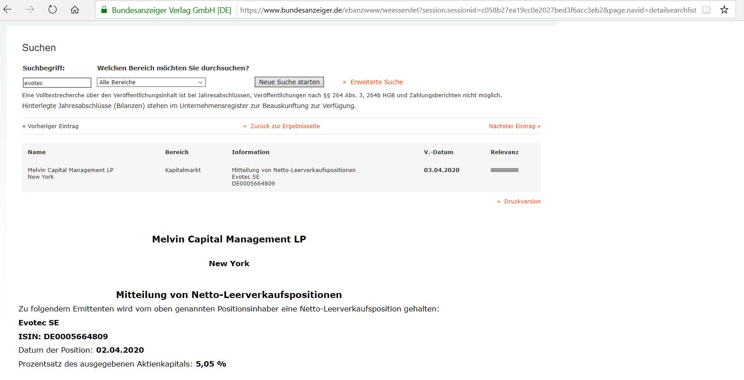Click the green padlock security icon

click(x=104, y=10)
